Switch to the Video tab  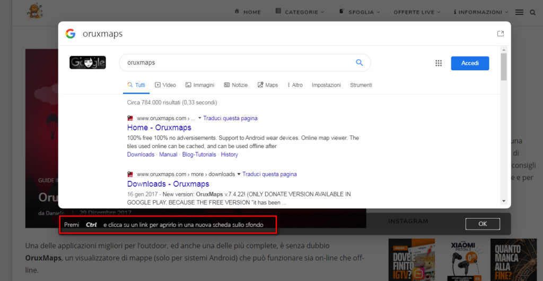pyautogui.click(x=165, y=85)
